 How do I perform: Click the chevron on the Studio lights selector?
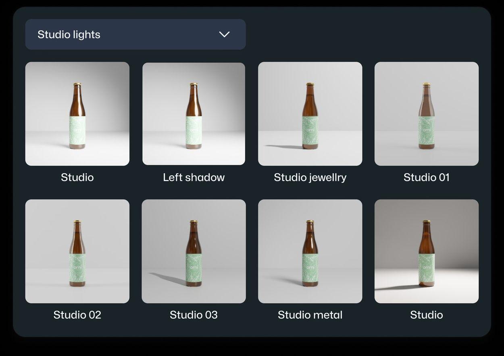click(225, 35)
